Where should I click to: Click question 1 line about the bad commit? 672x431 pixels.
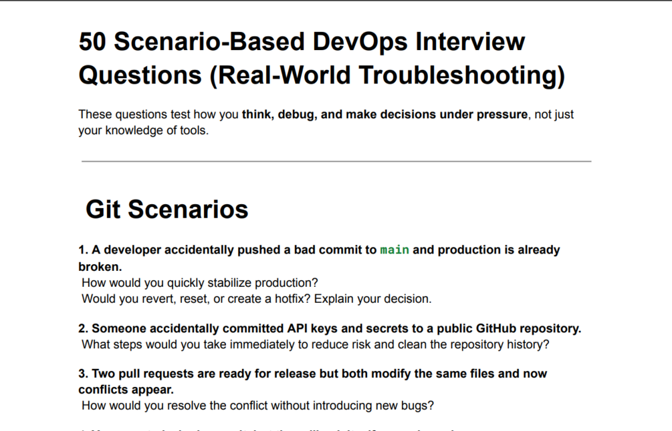pos(320,250)
